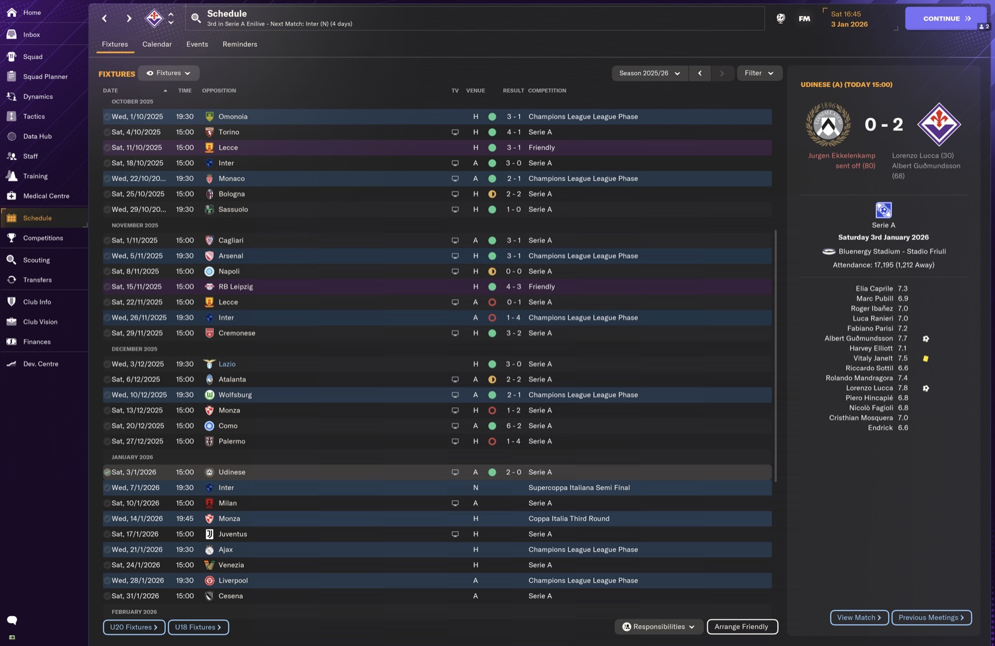Open the Tactics board icon
Image resolution: width=995 pixels, height=646 pixels.
[x=11, y=116]
